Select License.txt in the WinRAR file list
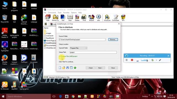This screenshot has width=177, height=99. click(50, 36)
